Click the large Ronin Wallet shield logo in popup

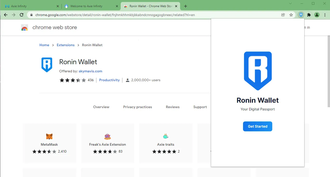coord(258,71)
